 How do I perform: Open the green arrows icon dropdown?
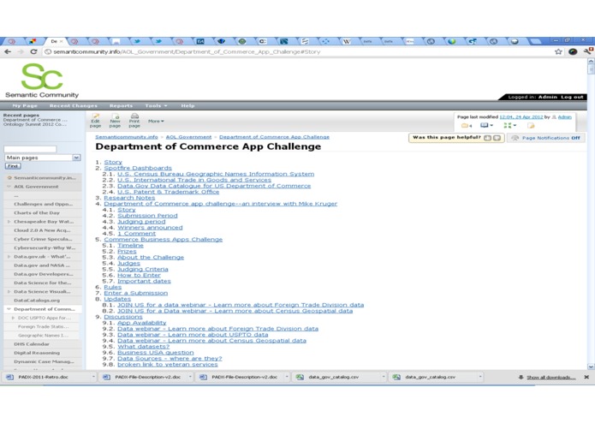point(509,125)
